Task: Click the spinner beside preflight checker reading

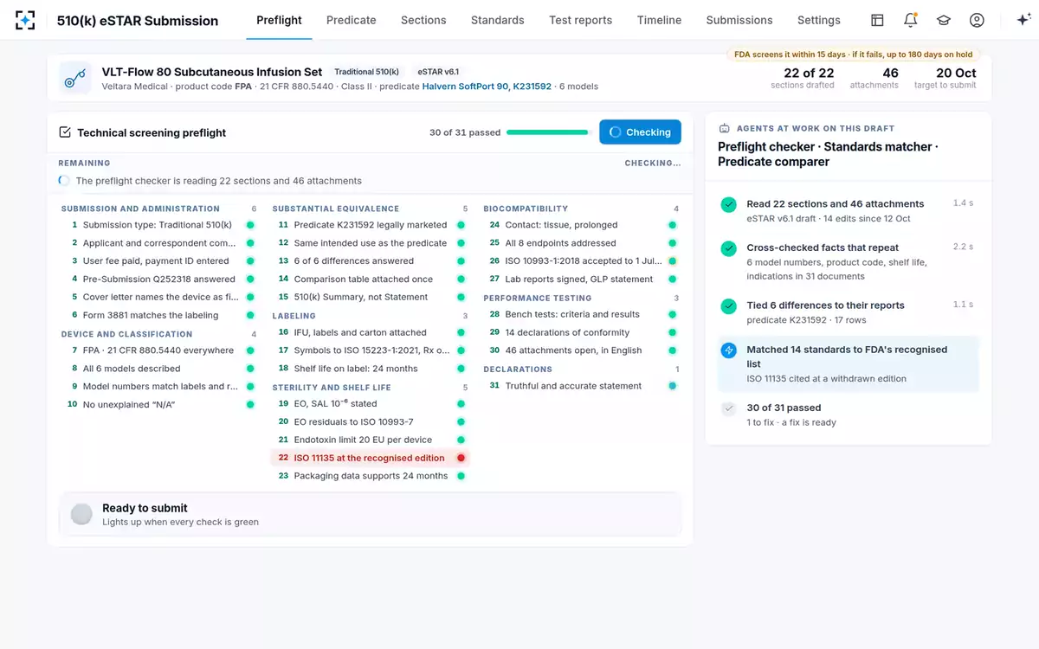Action: tap(64, 181)
